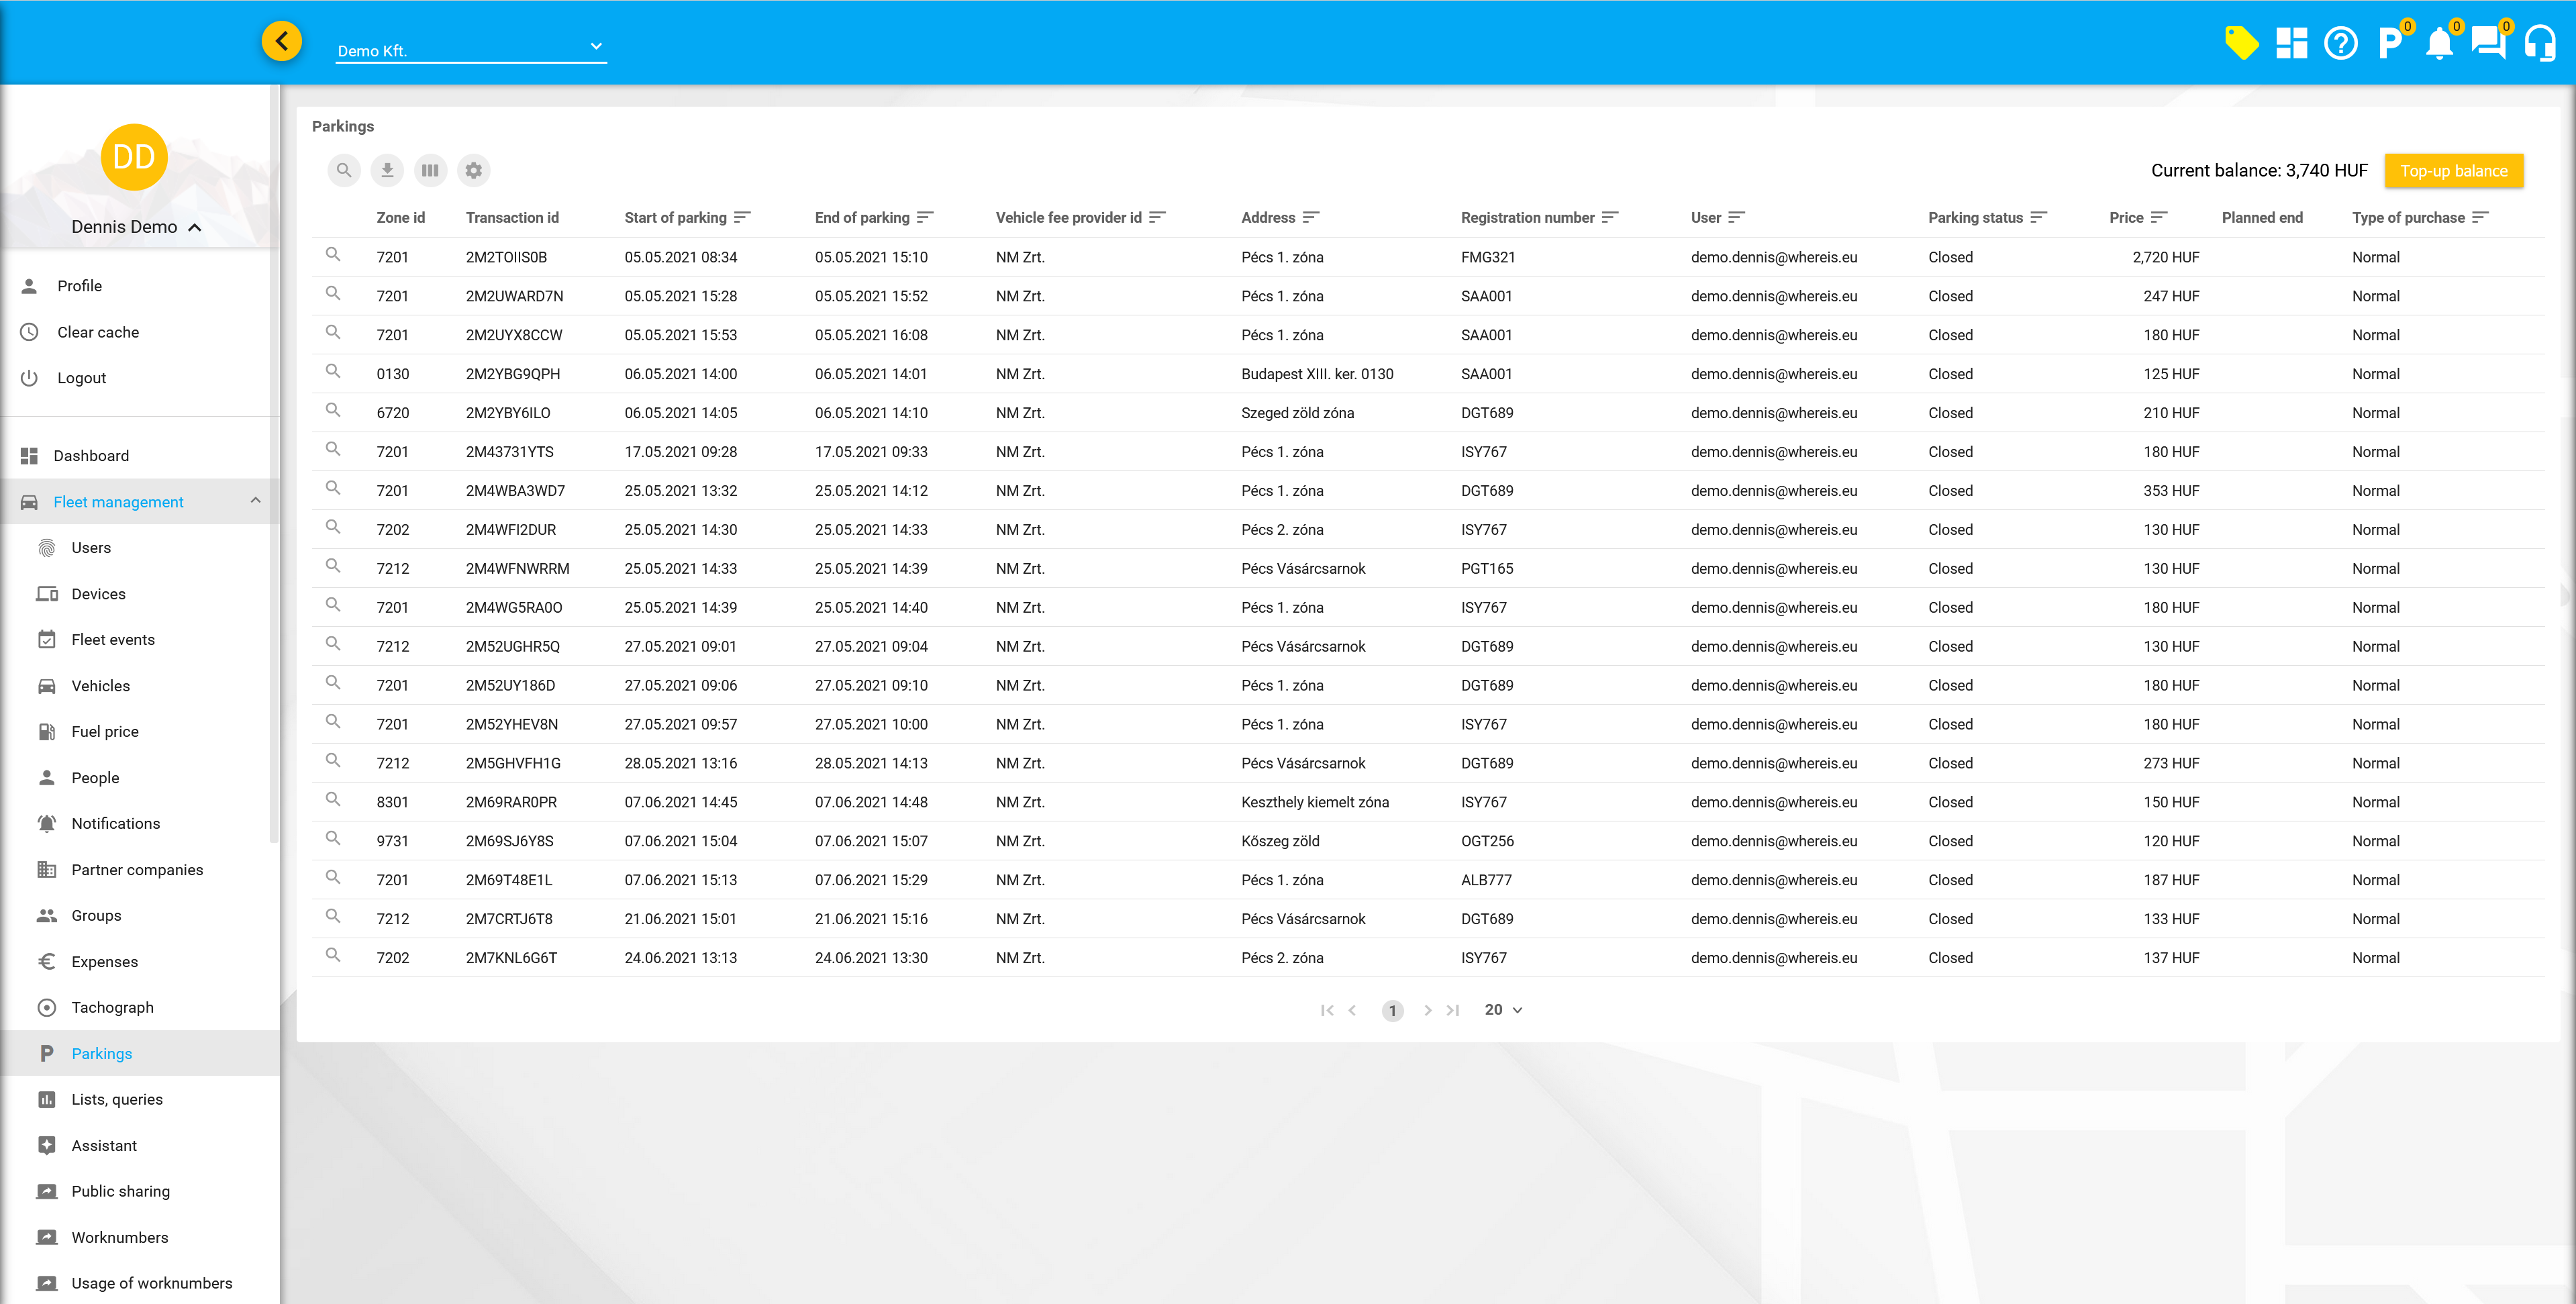Go to Tachograph menu item
Image resolution: width=2576 pixels, height=1304 pixels.
[112, 1008]
